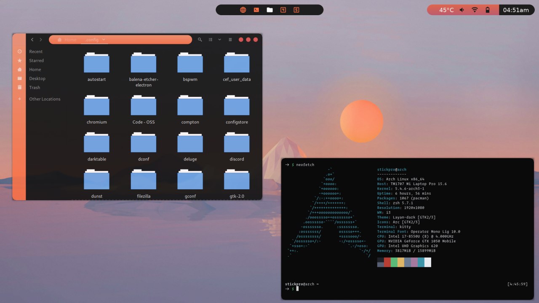539x303 pixels.
Task: Open search in the file manager
Action: tap(200, 40)
